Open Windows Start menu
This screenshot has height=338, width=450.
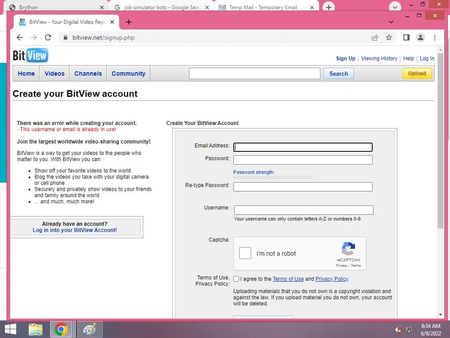11,329
